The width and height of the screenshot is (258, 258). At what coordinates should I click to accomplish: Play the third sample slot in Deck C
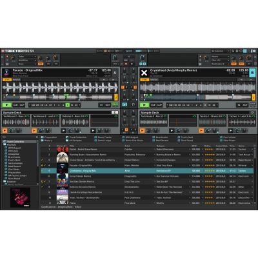pos(64,130)
